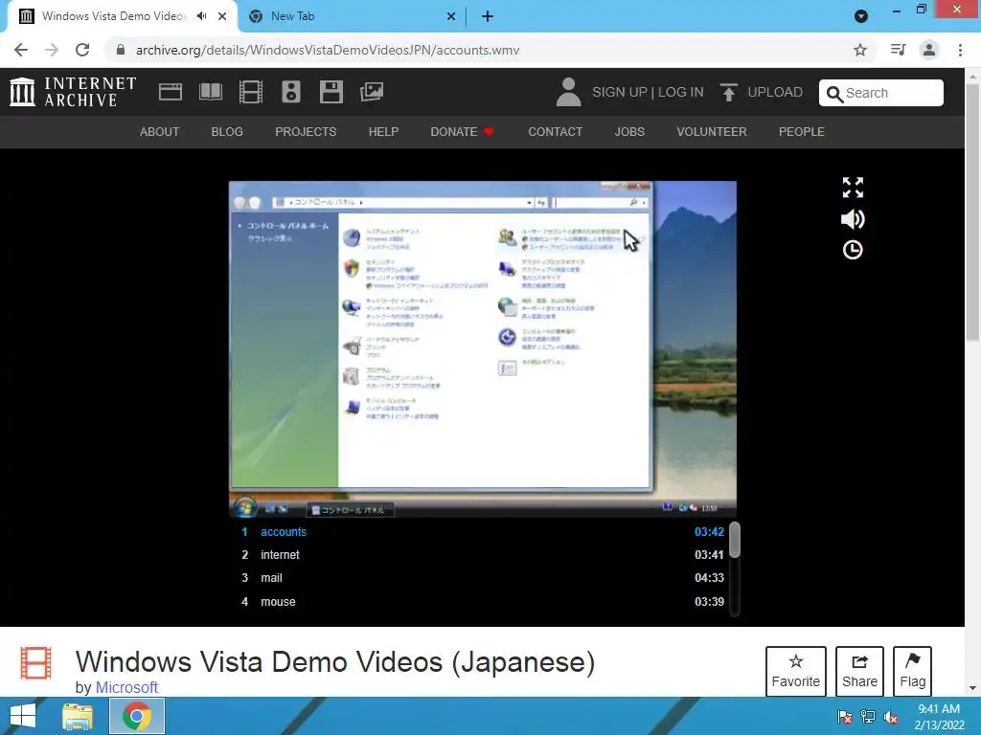981x735 pixels.
Task: Click the UPLOAD link
Action: [x=775, y=92]
